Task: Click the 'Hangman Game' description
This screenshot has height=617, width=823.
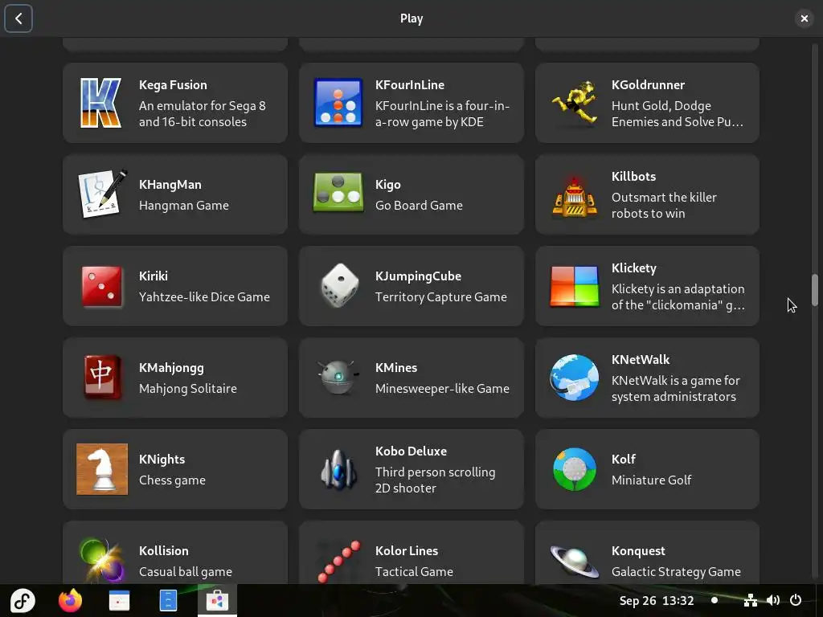Action: click(184, 205)
